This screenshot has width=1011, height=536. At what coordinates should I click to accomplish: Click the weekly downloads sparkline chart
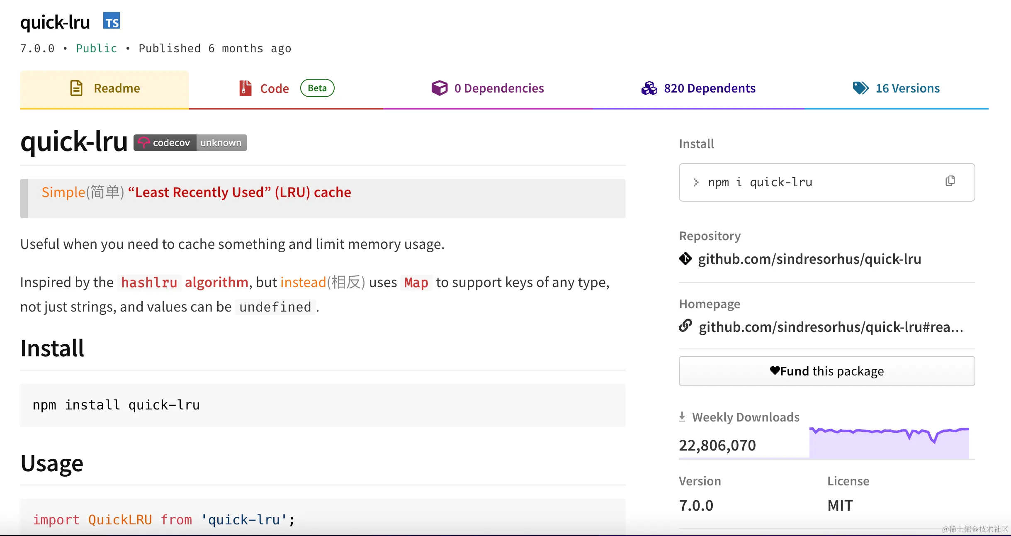pyautogui.click(x=889, y=443)
